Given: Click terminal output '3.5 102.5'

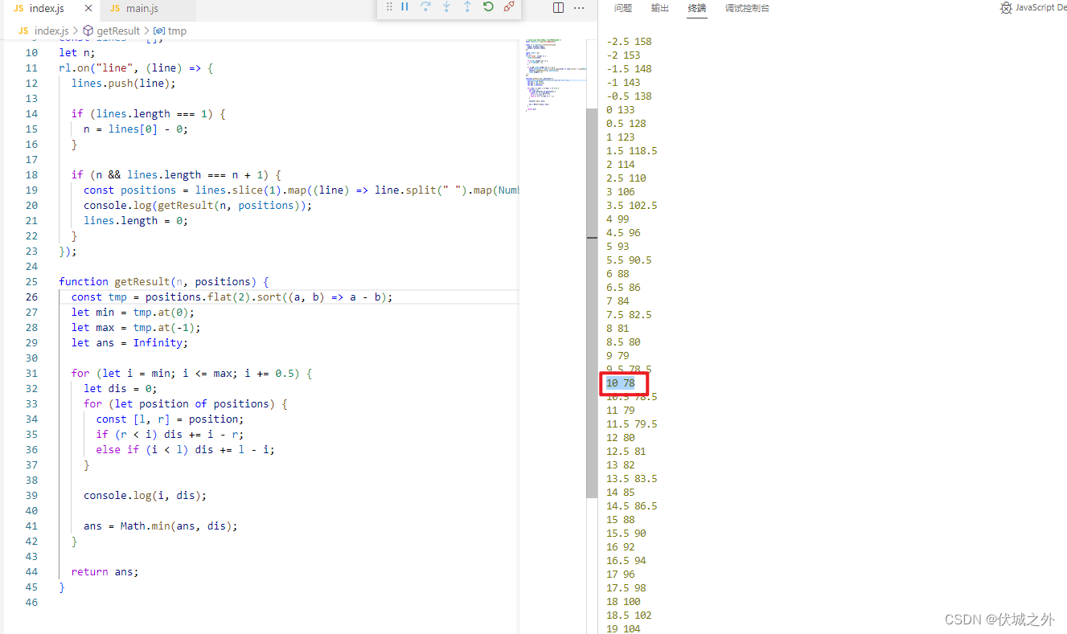Looking at the screenshot, I should pos(632,205).
